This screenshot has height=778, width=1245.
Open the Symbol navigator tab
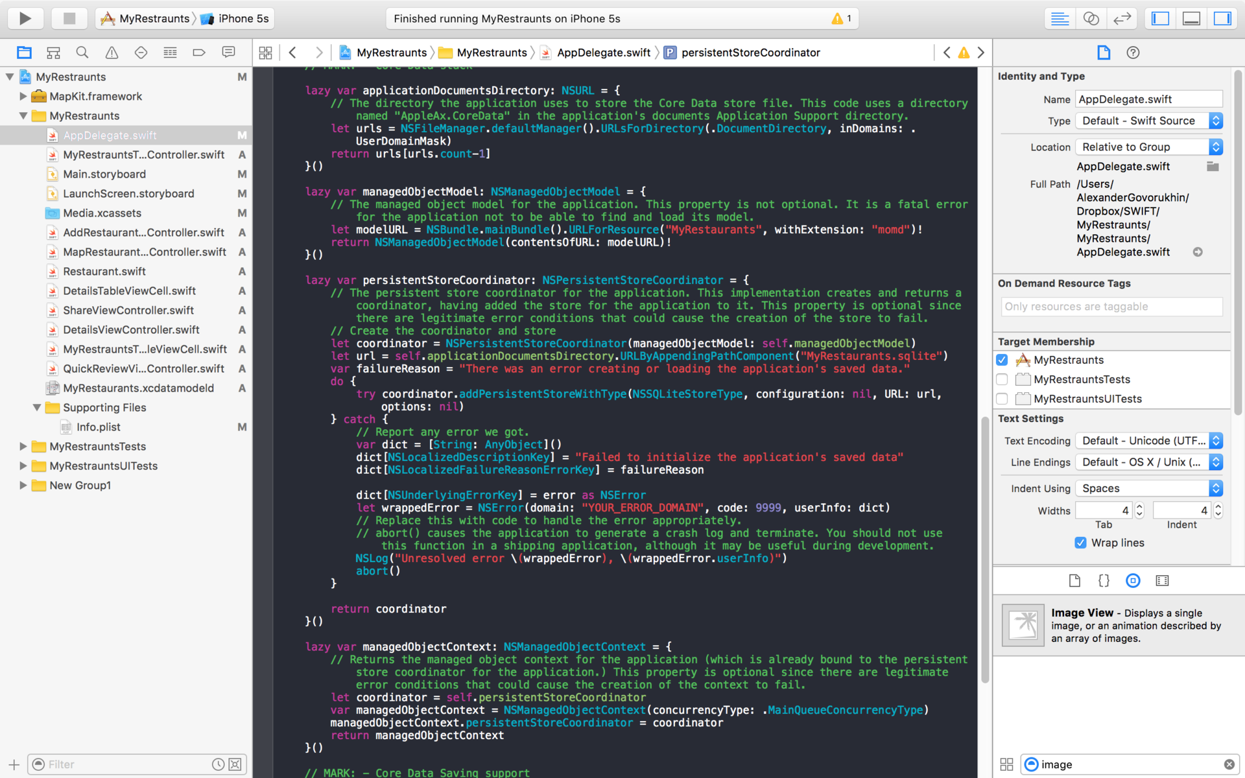(x=53, y=53)
